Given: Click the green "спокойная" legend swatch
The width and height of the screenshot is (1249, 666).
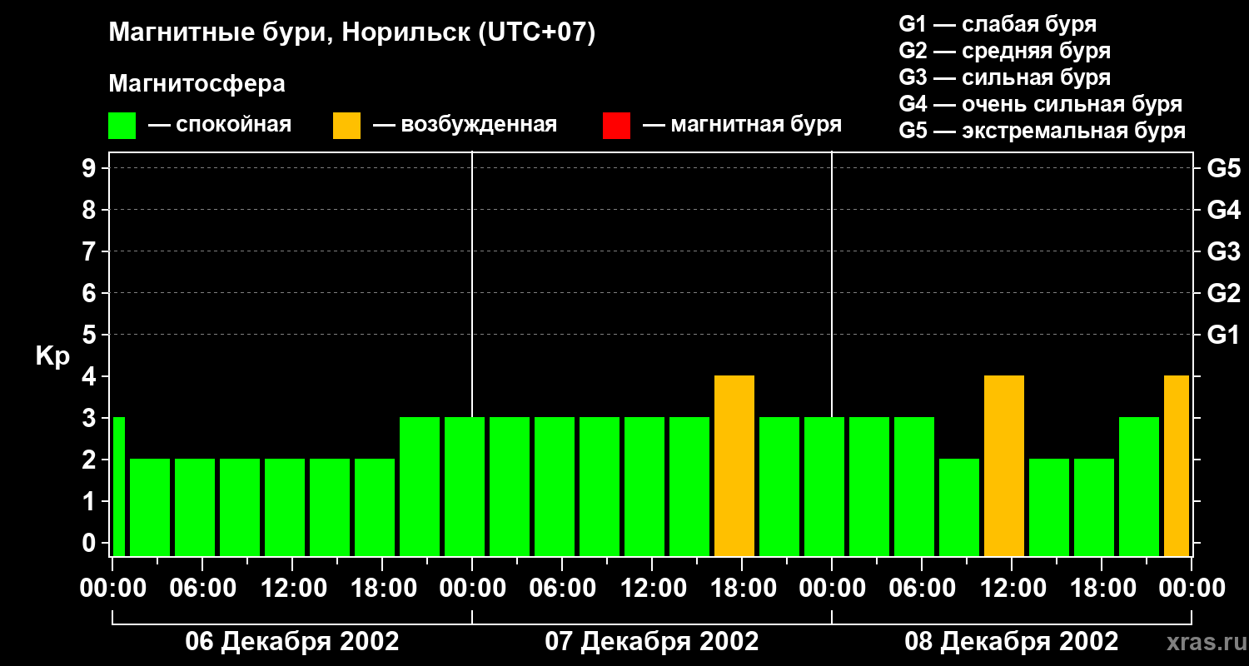Looking at the screenshot, I should [x=122, y=126].
